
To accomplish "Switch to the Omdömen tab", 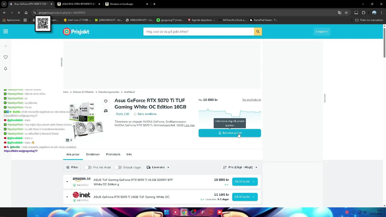I will point(93,154).
